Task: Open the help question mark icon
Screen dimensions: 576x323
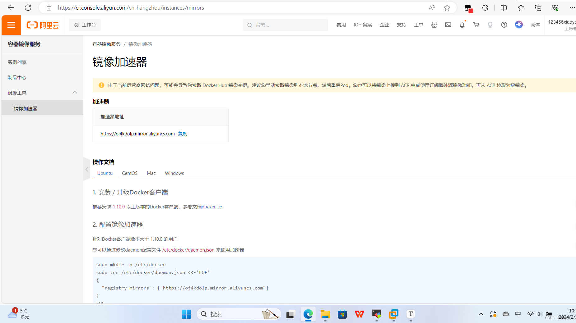Action: [x=504, y=25]
